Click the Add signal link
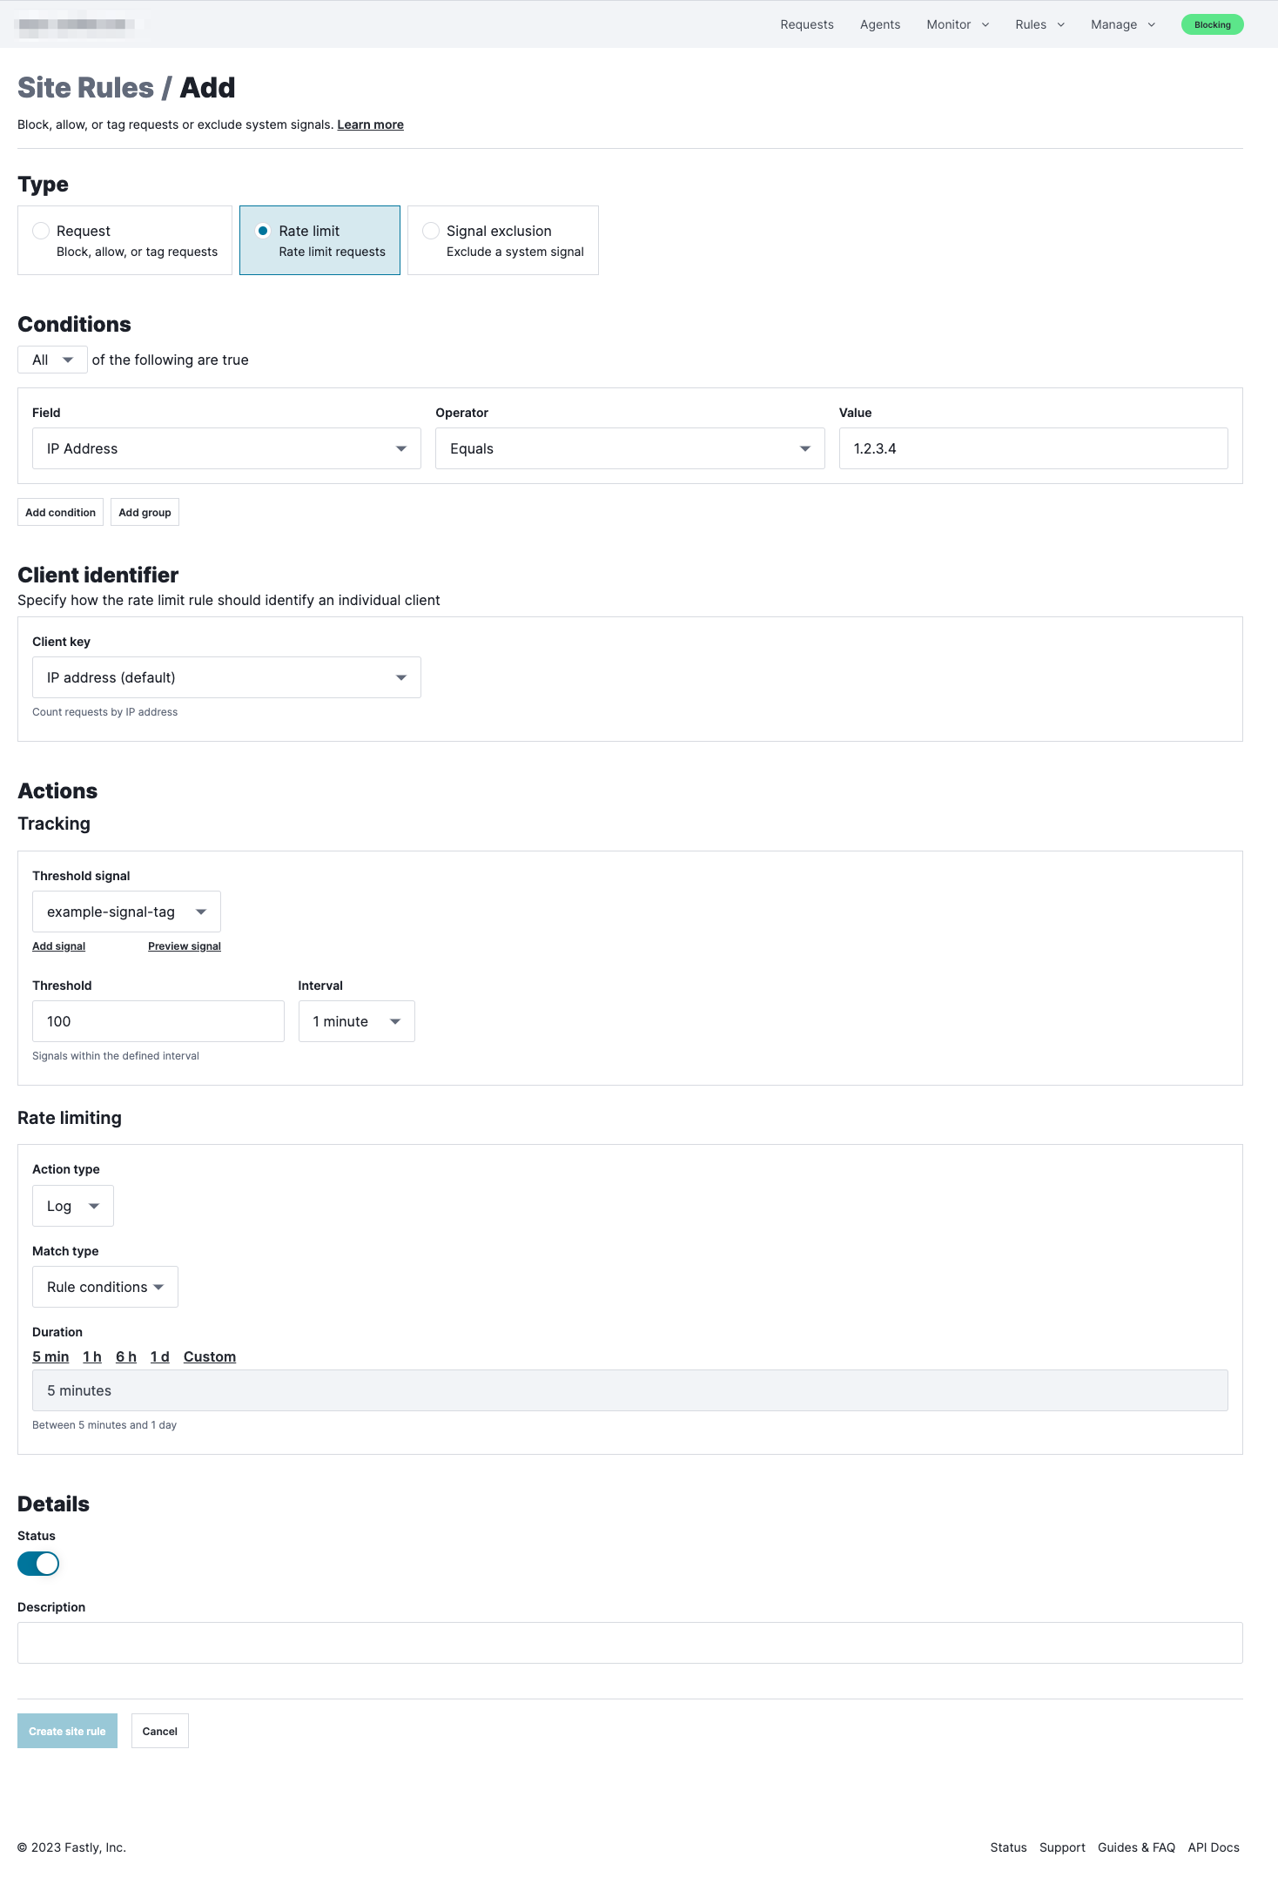This screenshot has width=1278, height=1884. pyautogui.click(x=58, y=946)
